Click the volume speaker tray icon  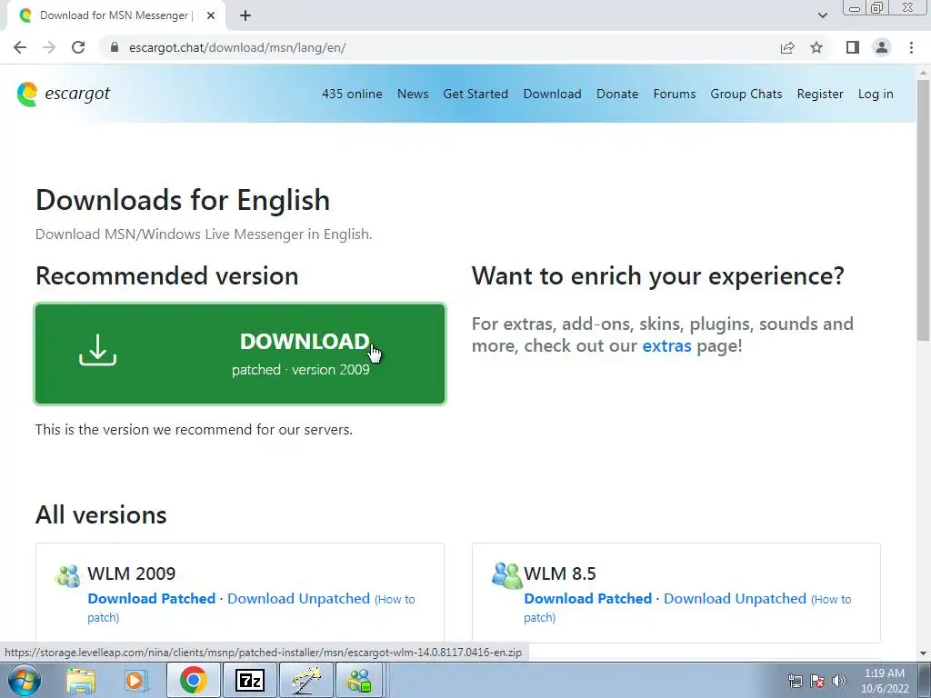[x=839, y=680]
